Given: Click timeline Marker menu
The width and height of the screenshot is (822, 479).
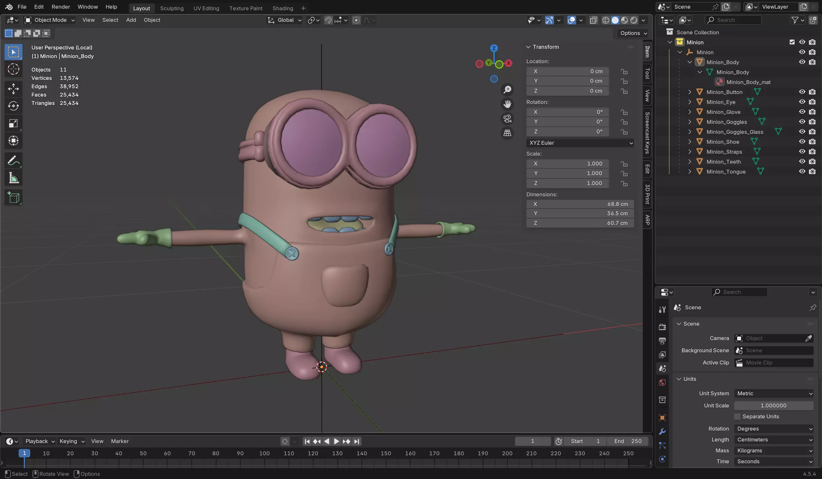Looking at the screenshot, I should [120, 441].
